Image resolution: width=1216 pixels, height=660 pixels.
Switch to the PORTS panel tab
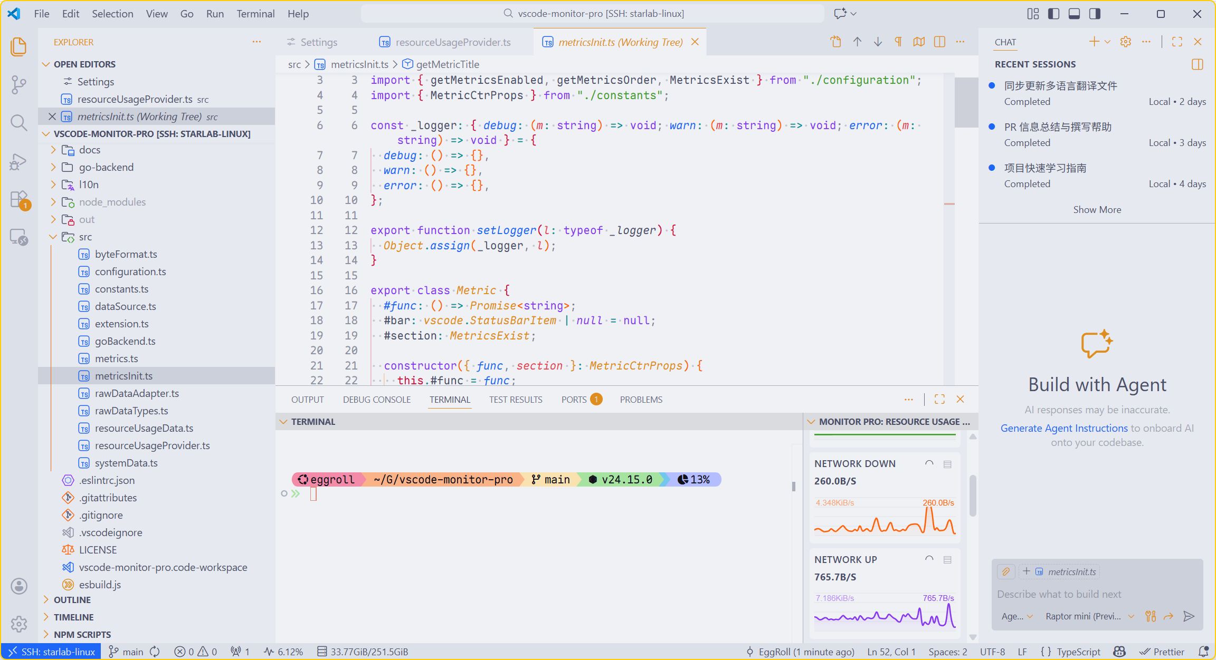pyautogui.click(x=582, y=400)
